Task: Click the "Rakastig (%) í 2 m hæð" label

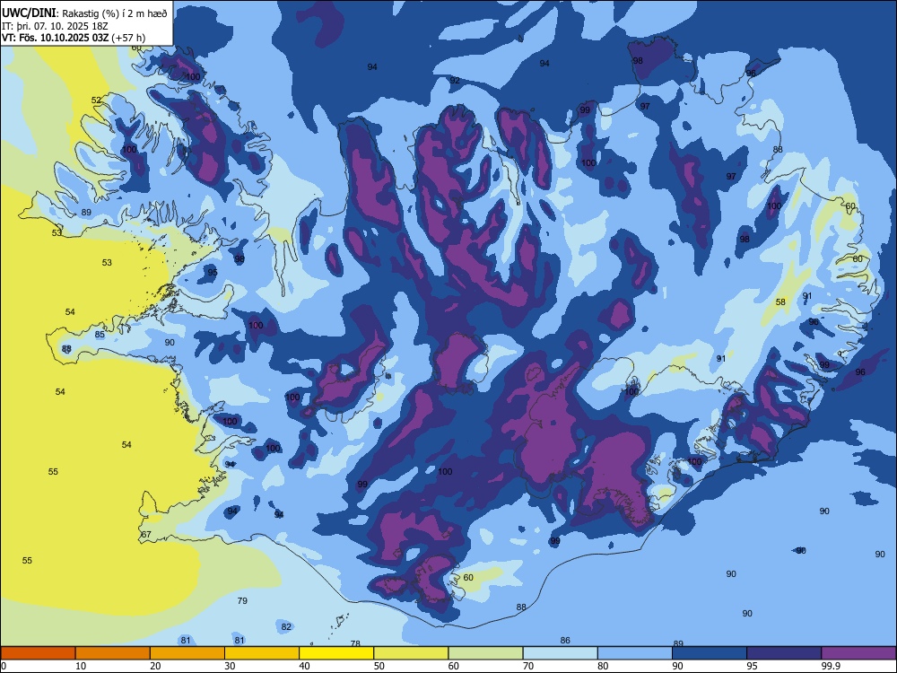Action: [115, 13]
